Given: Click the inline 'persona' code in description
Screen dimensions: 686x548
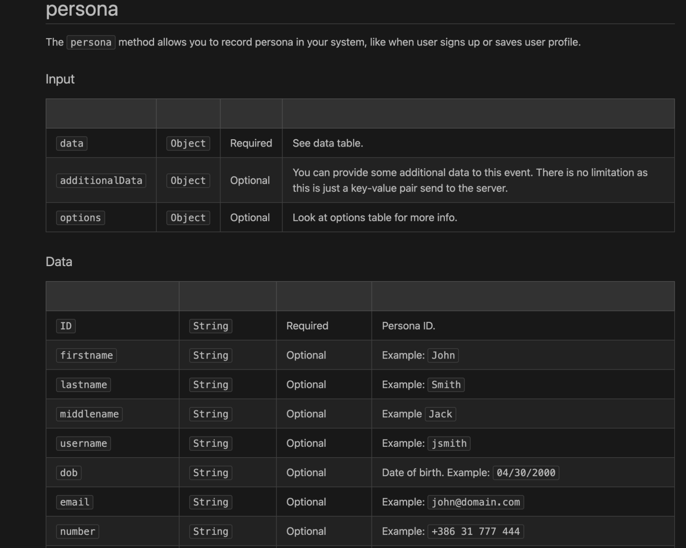Looking at the screenshot, I should 91,43.
